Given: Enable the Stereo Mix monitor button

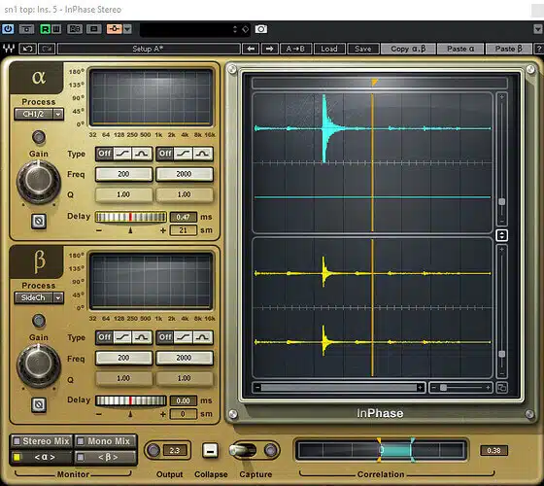Looking at the screenshot, I should coord(42,441).
